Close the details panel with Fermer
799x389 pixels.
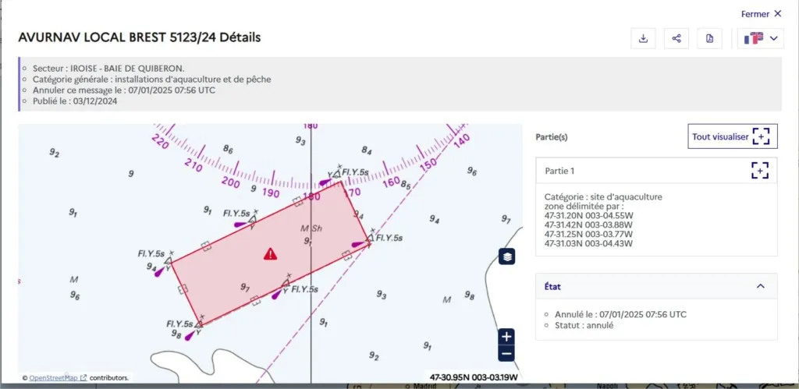pyautogui.click(x=761, y=14)
